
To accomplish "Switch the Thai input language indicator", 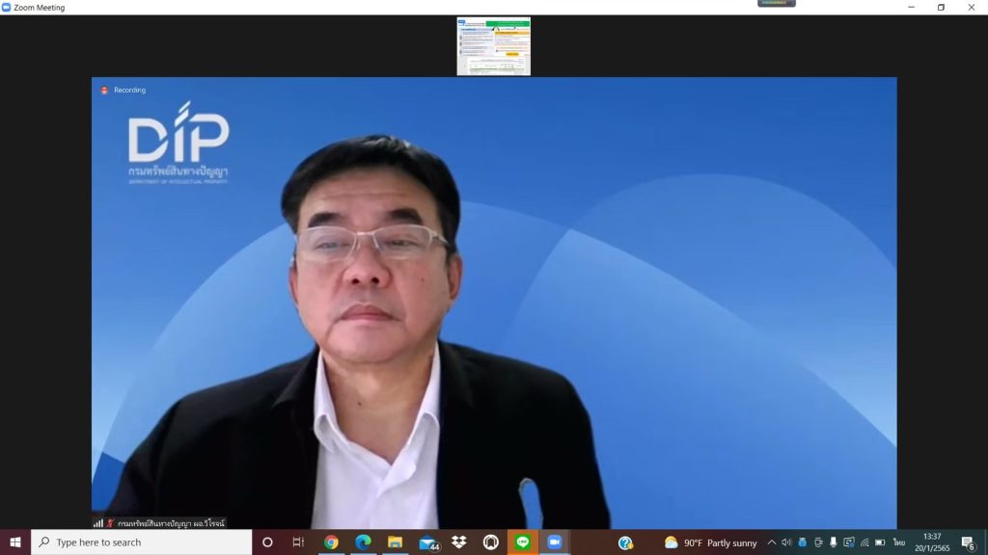I will pos(899,542).
